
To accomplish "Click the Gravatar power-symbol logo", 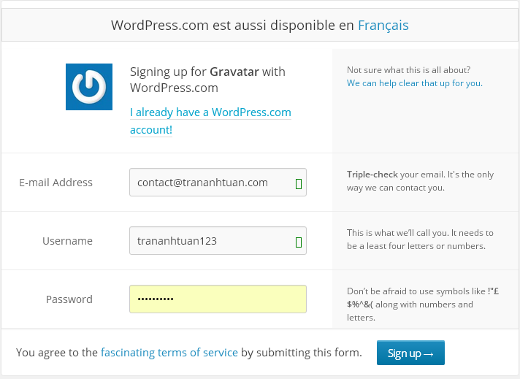I will point(89,87).
